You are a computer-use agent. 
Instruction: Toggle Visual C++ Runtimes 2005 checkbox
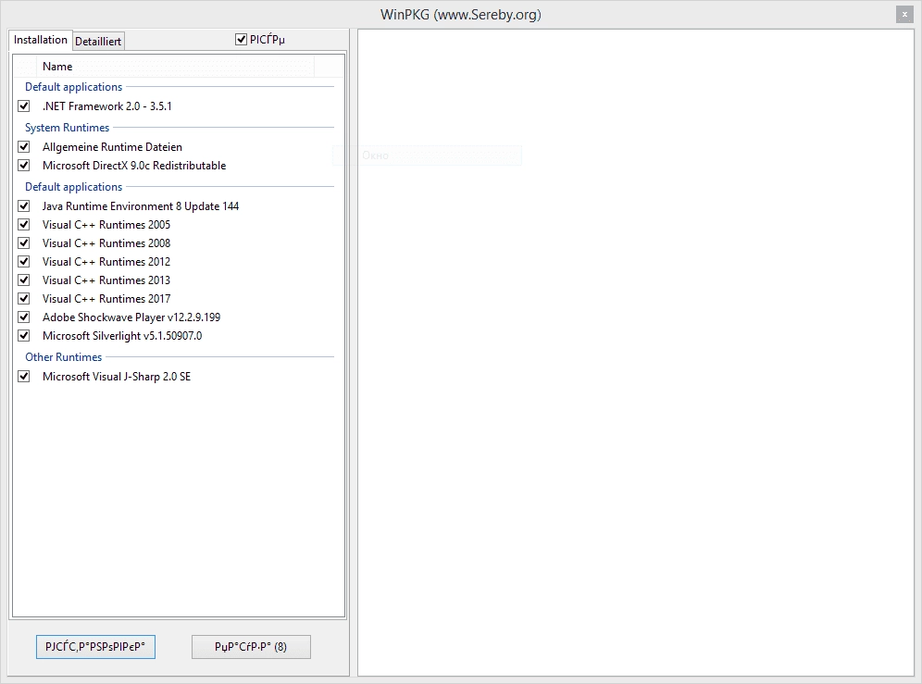(x=23, y=225)
